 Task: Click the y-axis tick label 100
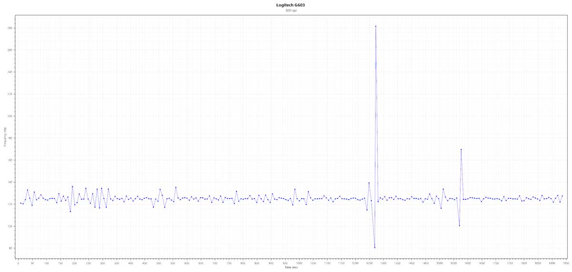(11, 226)
